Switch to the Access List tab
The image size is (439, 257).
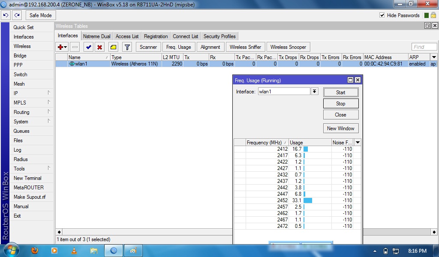[127, 36]
